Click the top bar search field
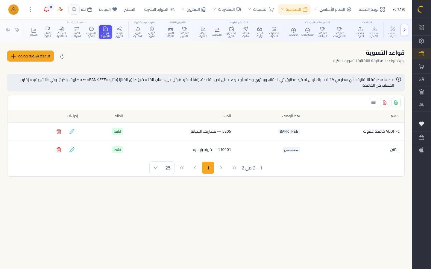The width and height of the screenshot is (431, 269). tap(74, 10)
